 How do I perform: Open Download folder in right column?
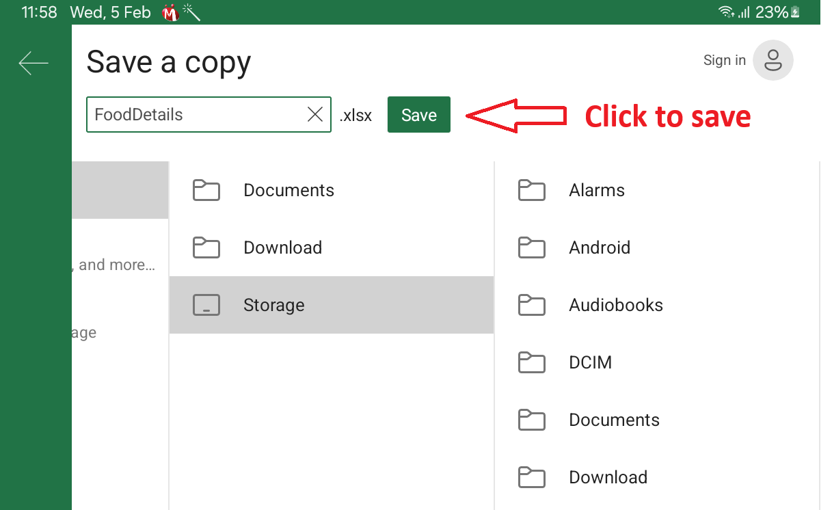(656, 477)
